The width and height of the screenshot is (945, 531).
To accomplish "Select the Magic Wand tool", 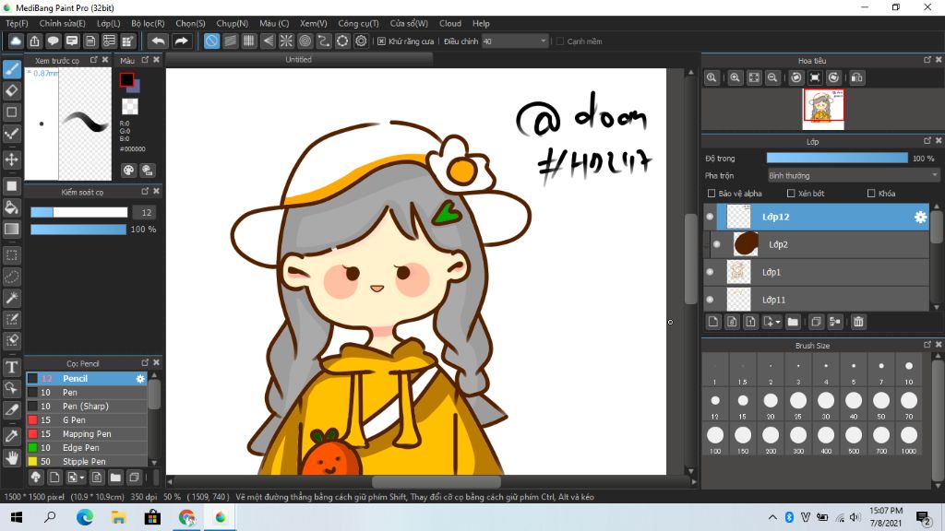I will pyautogui.click(x=11, y=298).
